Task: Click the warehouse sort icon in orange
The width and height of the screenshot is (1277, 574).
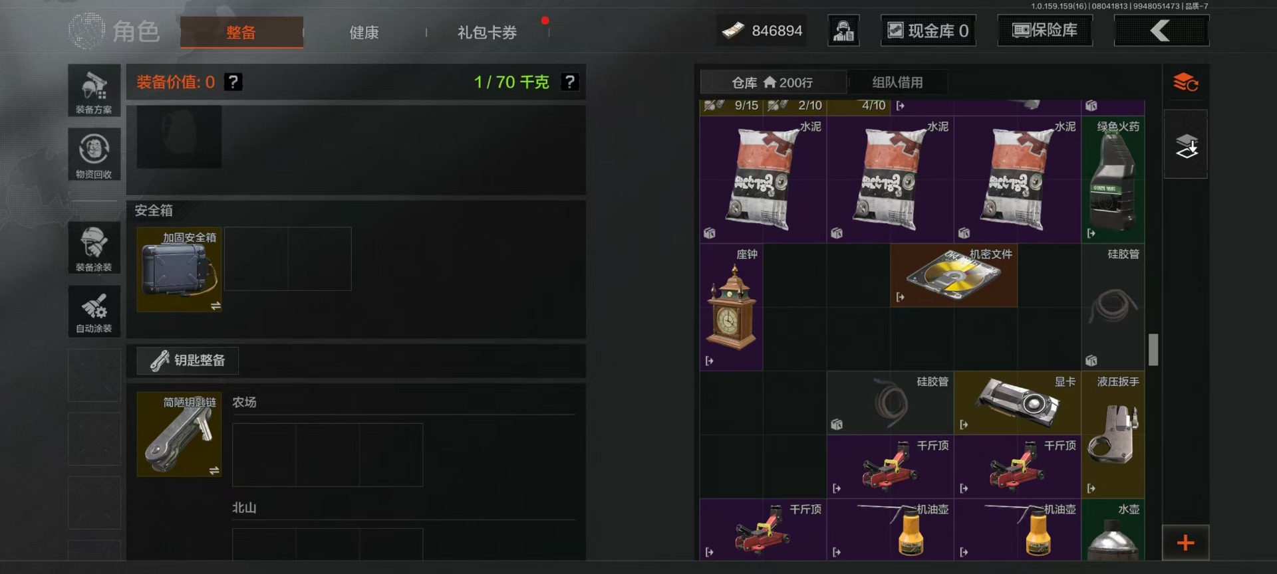Action: click(1185, 83)
